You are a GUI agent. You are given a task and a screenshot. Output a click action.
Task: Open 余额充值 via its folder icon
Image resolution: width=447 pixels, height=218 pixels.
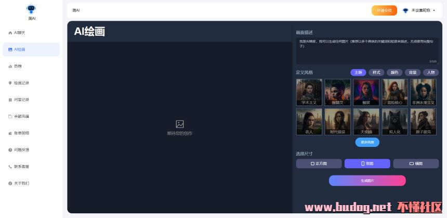[10, 116]
